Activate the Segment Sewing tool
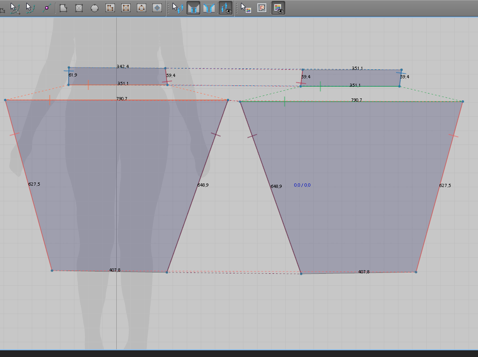Screen dimensions: 478x357 coord(193,8)
